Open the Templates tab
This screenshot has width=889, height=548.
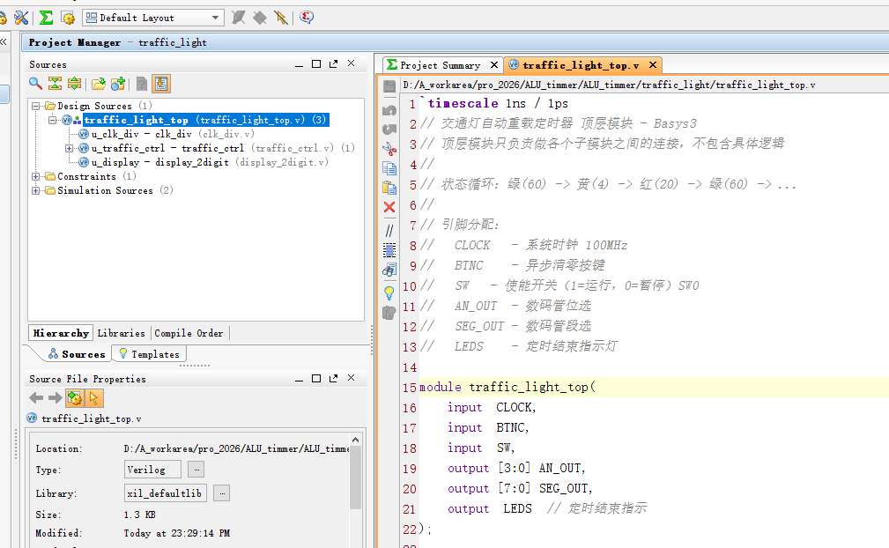pos(149,354)
